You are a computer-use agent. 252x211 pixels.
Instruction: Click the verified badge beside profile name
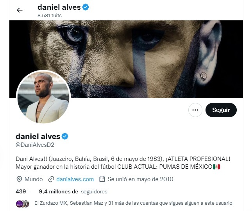[65, 136]
